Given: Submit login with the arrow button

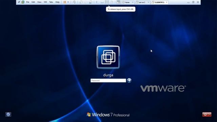Looking at the screenshot, I should [129, 80].
